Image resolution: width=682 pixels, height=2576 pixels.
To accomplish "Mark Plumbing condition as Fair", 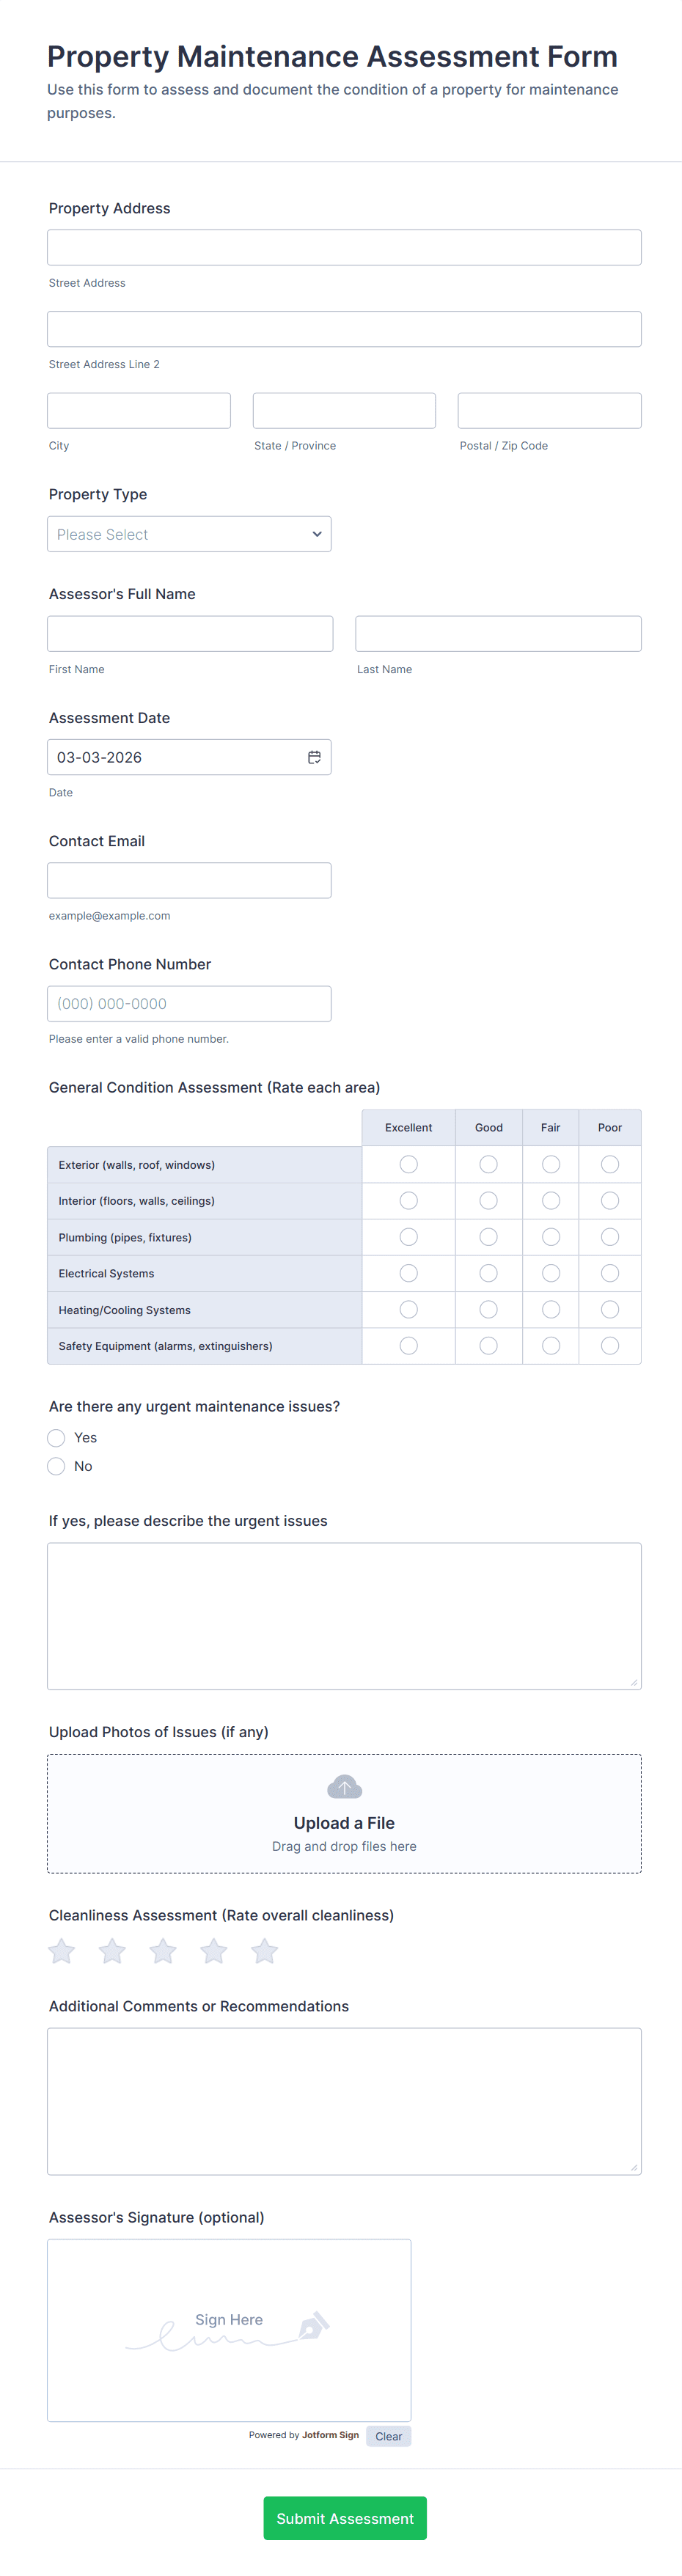I will (x=550, y=1237).
